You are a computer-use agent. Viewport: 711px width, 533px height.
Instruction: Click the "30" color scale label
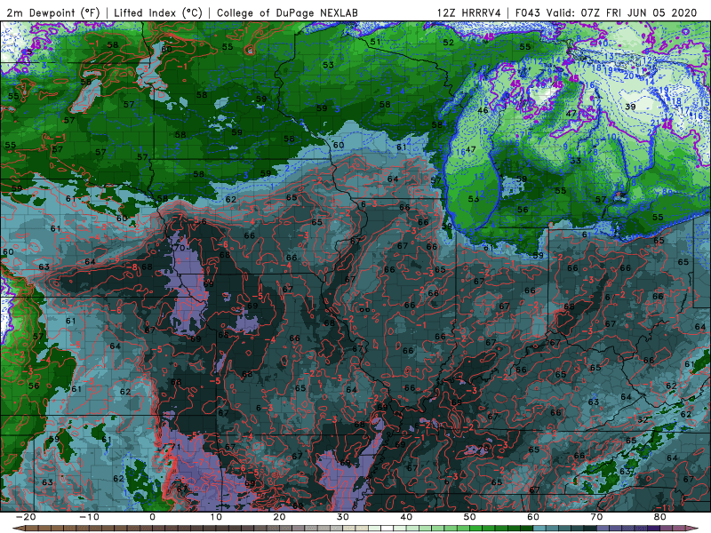pyautogui.click(x=343, y=517)
